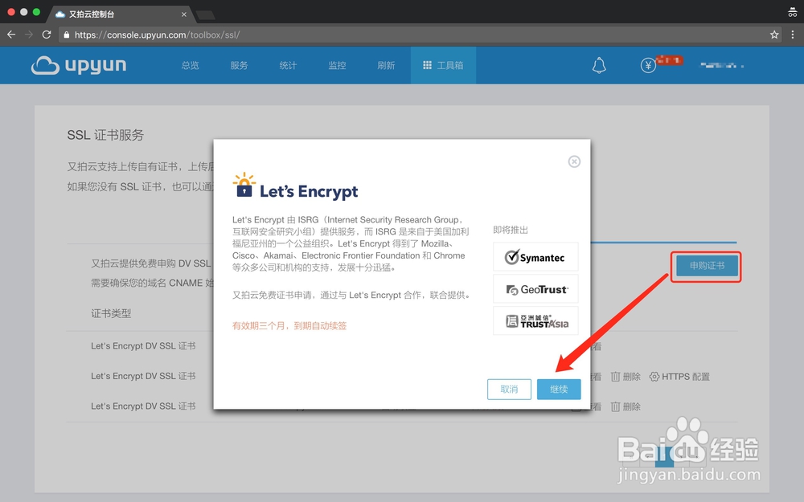Open the 总览 nav item
The height and width of the screenshot is (502, 804).
[x=191, y=65]
